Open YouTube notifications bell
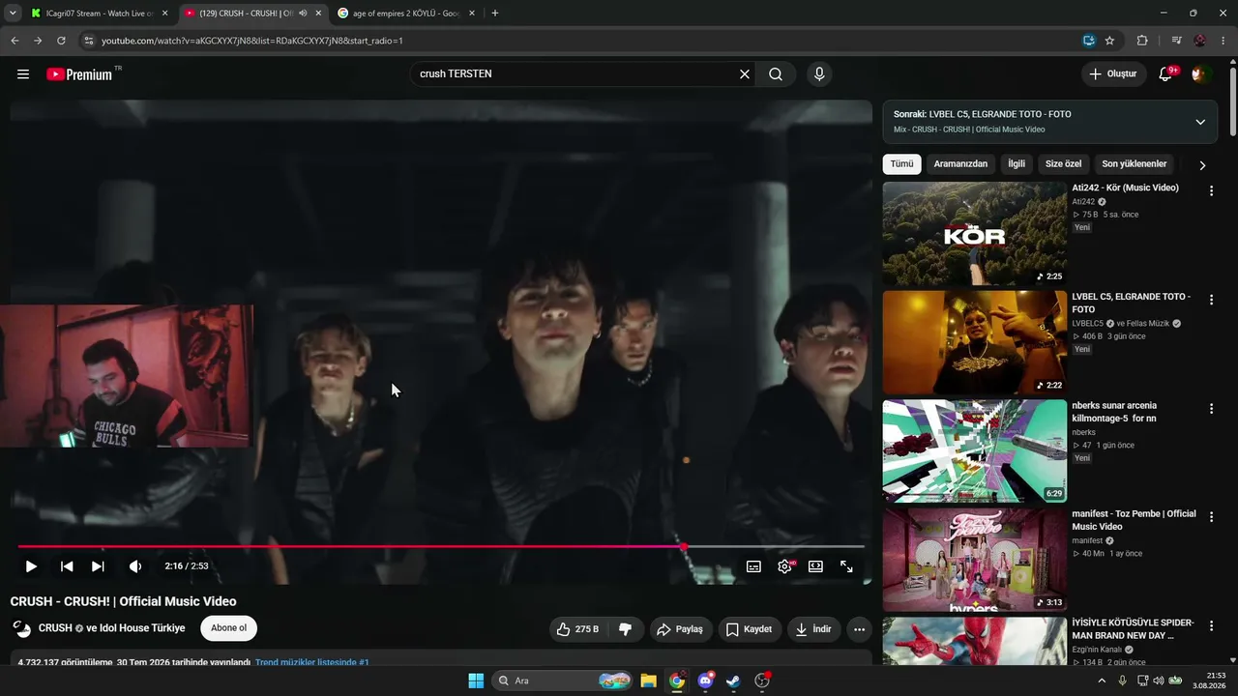Screen dimensions: 1238x696 pyautogui.click(x=1166, y=74)
